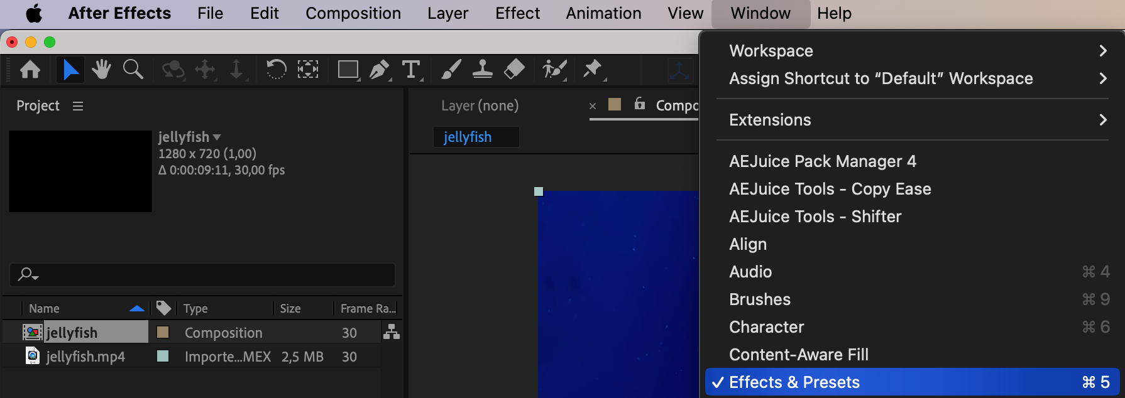Click the teal label swatch of jellyfish.mp4

pos(163,356)
